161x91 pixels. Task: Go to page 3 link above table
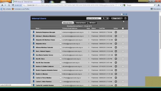pyautogui.click(x=126, y=14)
